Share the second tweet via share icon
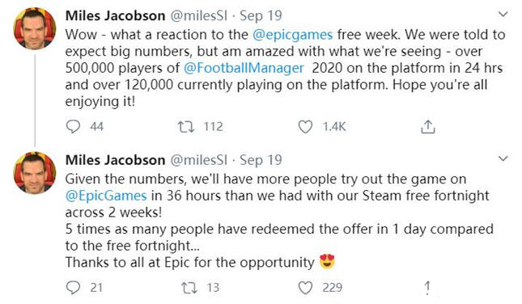Screen dimensions: 522x304 [428, 288]
